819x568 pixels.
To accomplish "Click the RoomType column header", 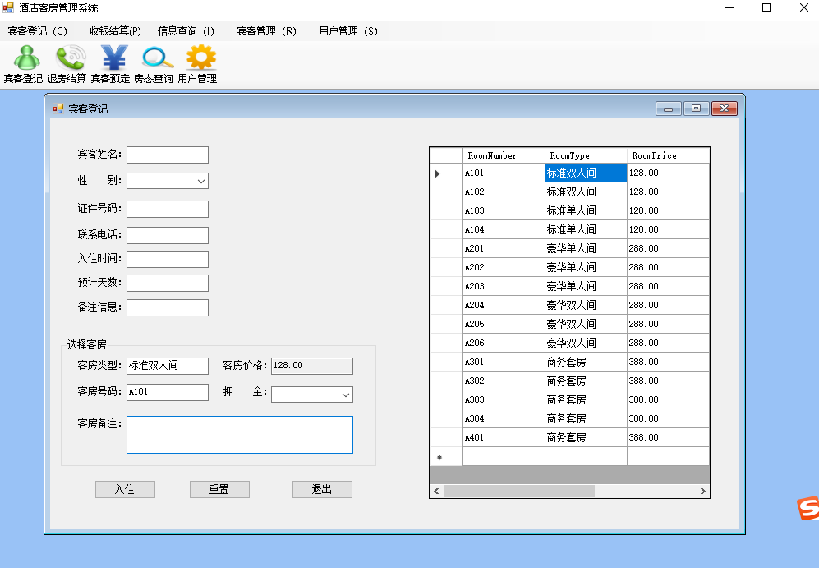I will [586, 155].
